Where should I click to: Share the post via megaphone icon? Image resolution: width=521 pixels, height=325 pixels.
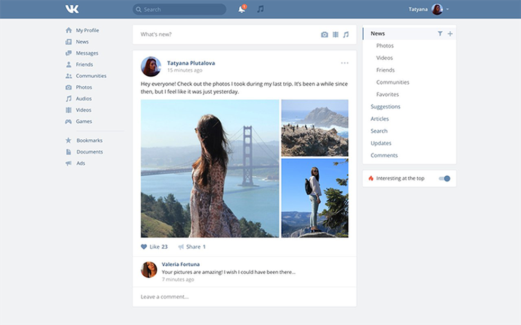coord(181,247)
